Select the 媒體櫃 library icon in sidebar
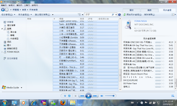177x106 pixels. 5,22
